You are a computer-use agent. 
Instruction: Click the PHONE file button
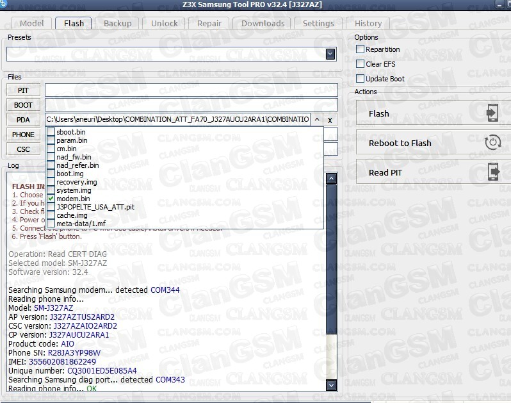pyautogui.click(x=23, y=135)
